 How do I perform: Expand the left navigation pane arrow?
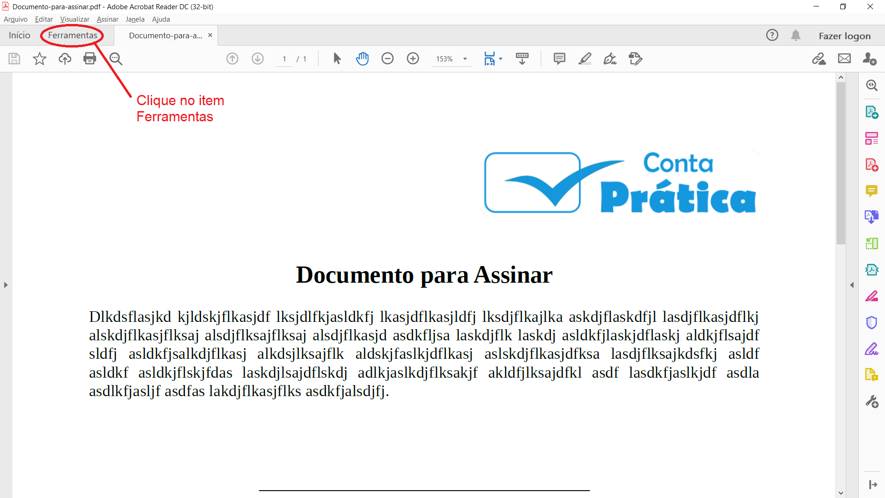6,285
